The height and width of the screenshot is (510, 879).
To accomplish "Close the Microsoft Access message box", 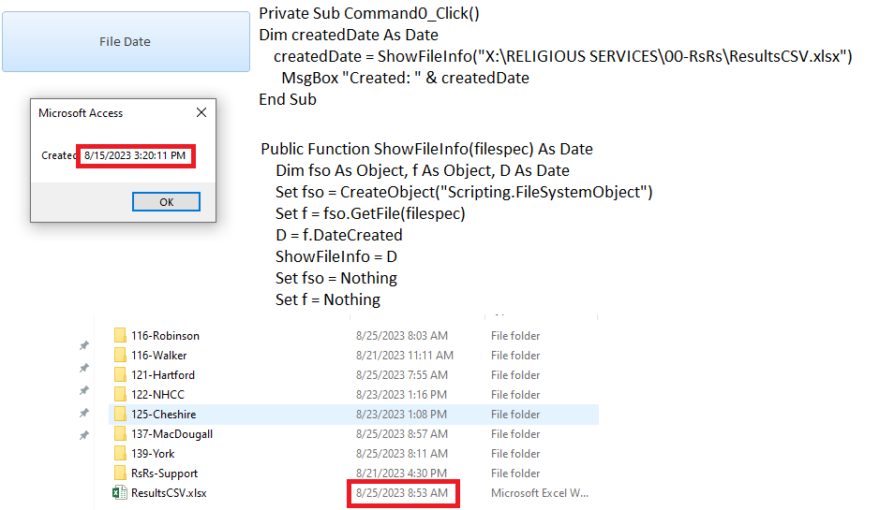I will 201,113.
